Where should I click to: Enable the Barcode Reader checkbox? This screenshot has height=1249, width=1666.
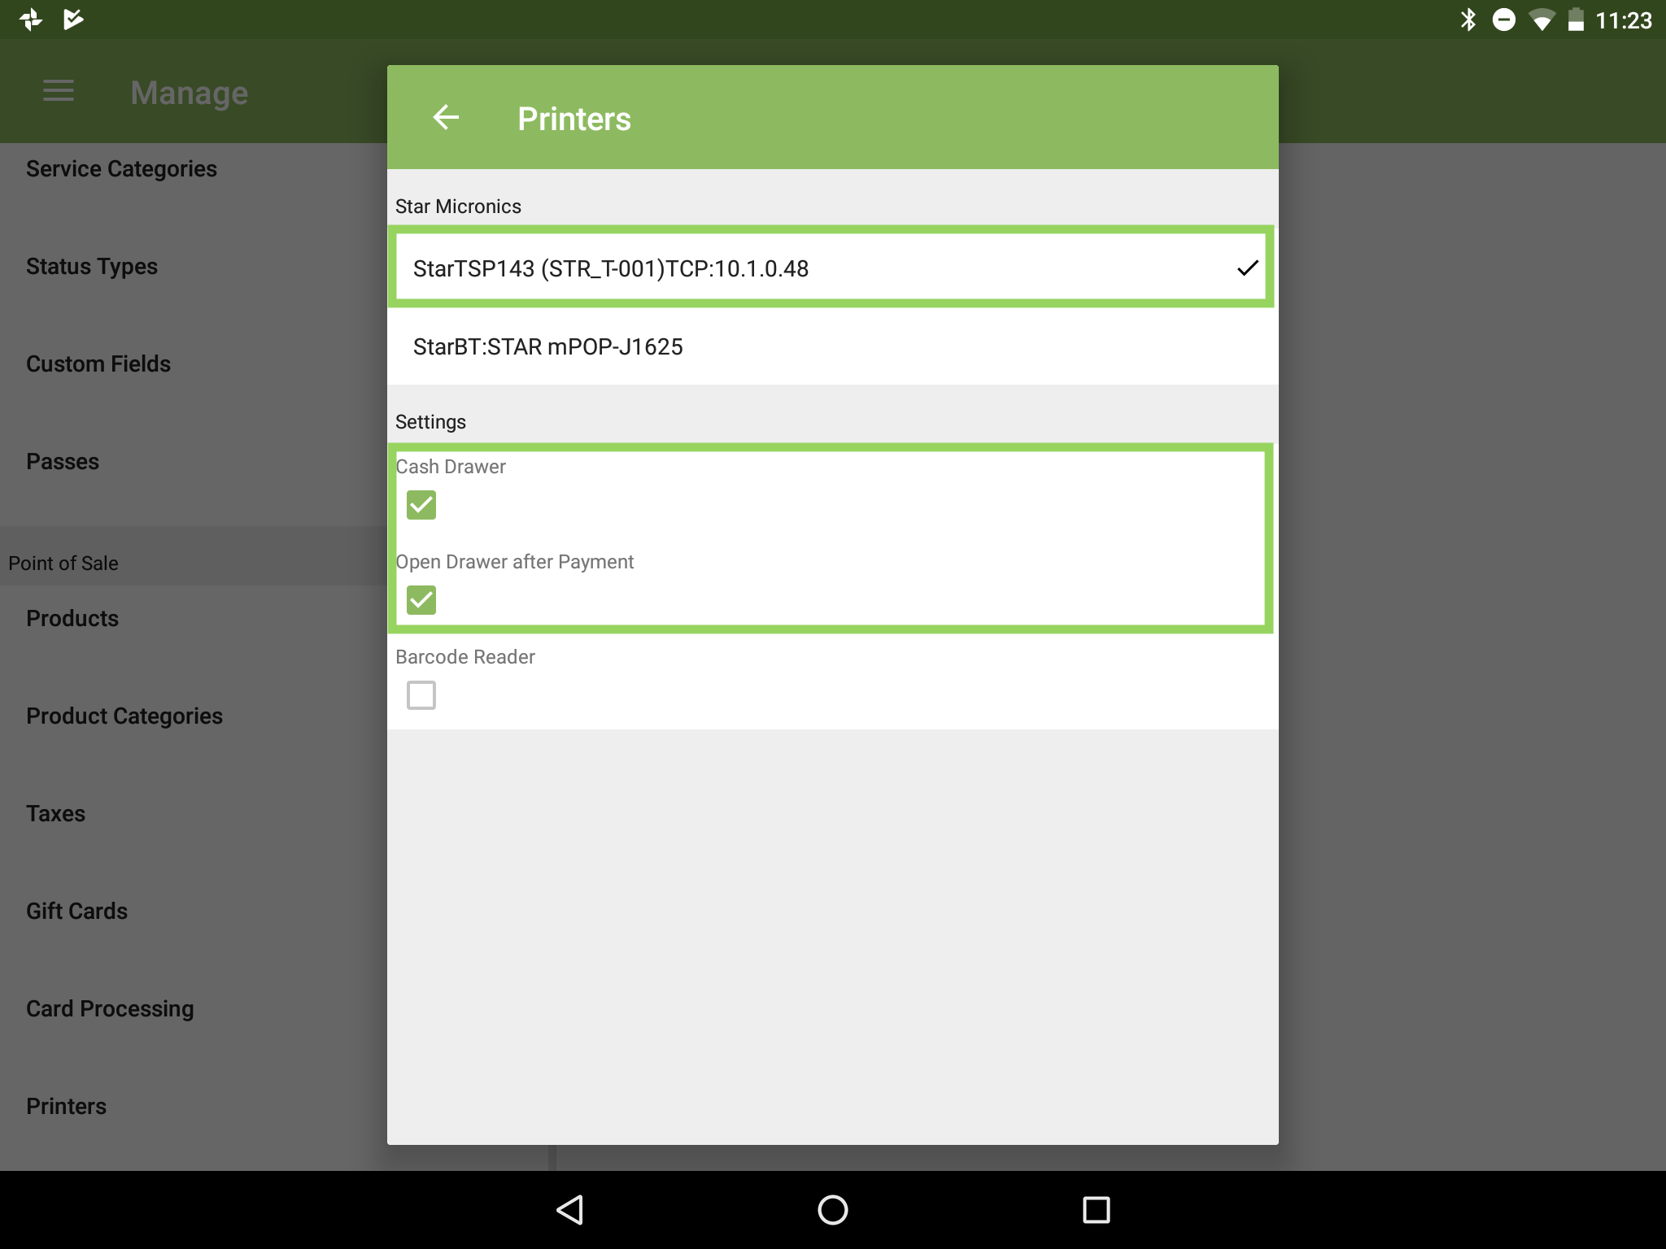click(421, 695)
